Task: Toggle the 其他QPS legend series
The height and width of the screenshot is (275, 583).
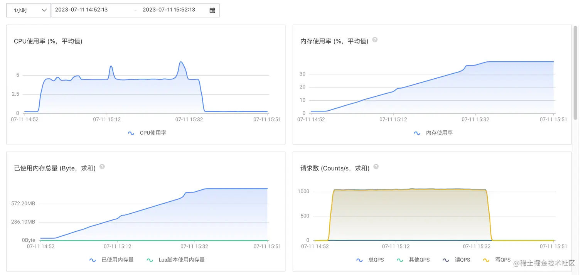Action: 413,260
